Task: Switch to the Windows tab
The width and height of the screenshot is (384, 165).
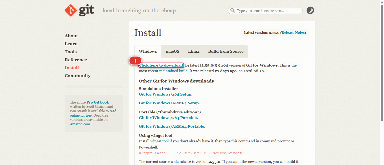Action: point(148,51)
